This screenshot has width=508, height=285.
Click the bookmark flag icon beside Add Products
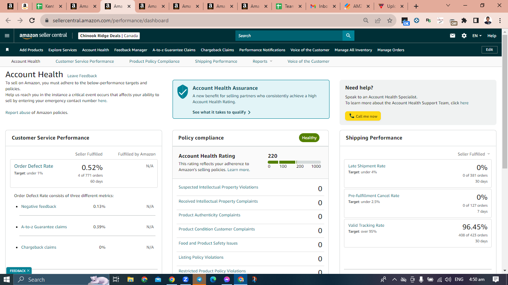pos(7,50)
